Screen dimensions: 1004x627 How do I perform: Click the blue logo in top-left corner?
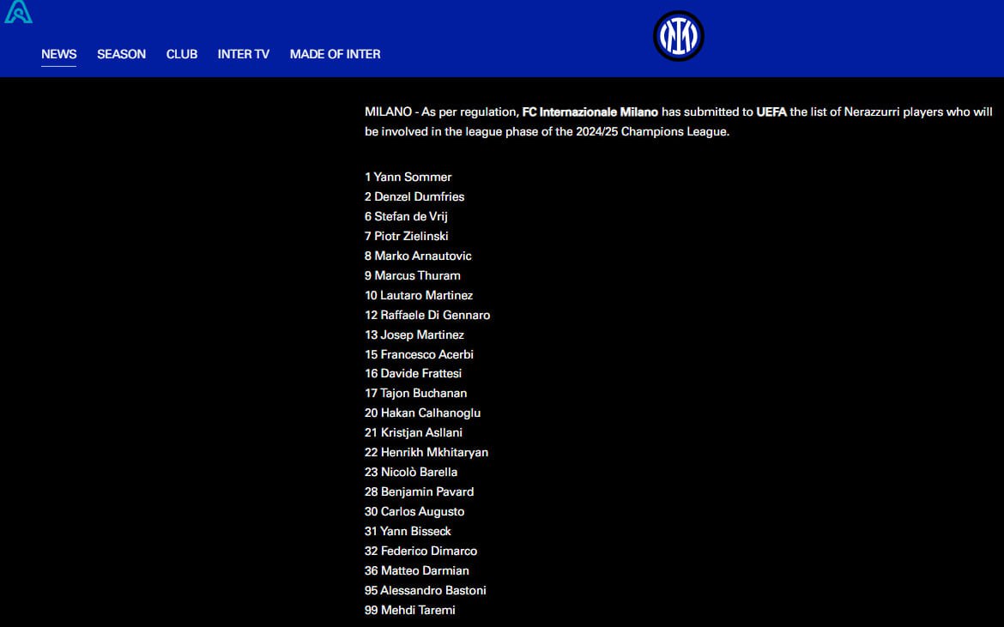coord(18,12)
